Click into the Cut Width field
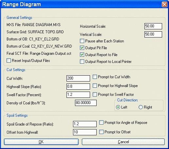Viewport: 169px width, 149px height. (x=78, y=78)
